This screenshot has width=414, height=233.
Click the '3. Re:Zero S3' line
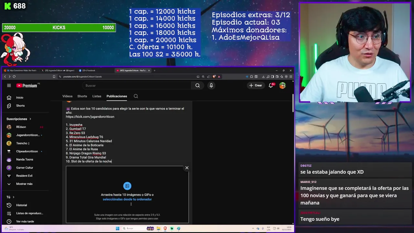click(x=75, y=133)
